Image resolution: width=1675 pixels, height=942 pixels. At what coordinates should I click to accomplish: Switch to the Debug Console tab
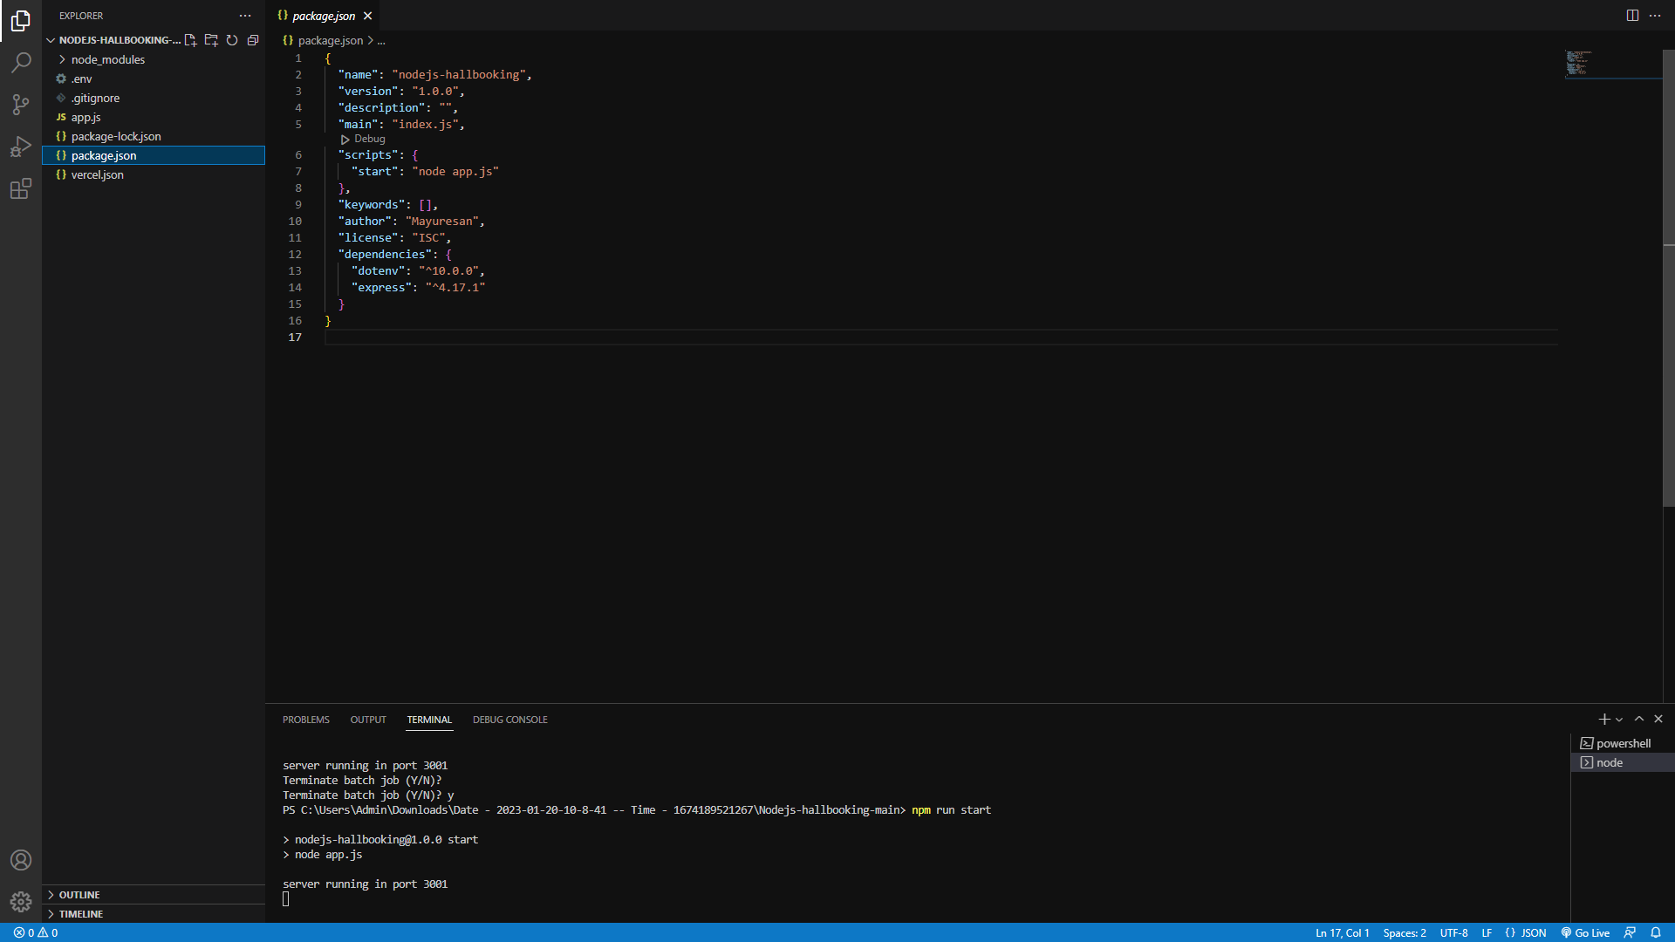pyautogui.click(x=509, y=720)
